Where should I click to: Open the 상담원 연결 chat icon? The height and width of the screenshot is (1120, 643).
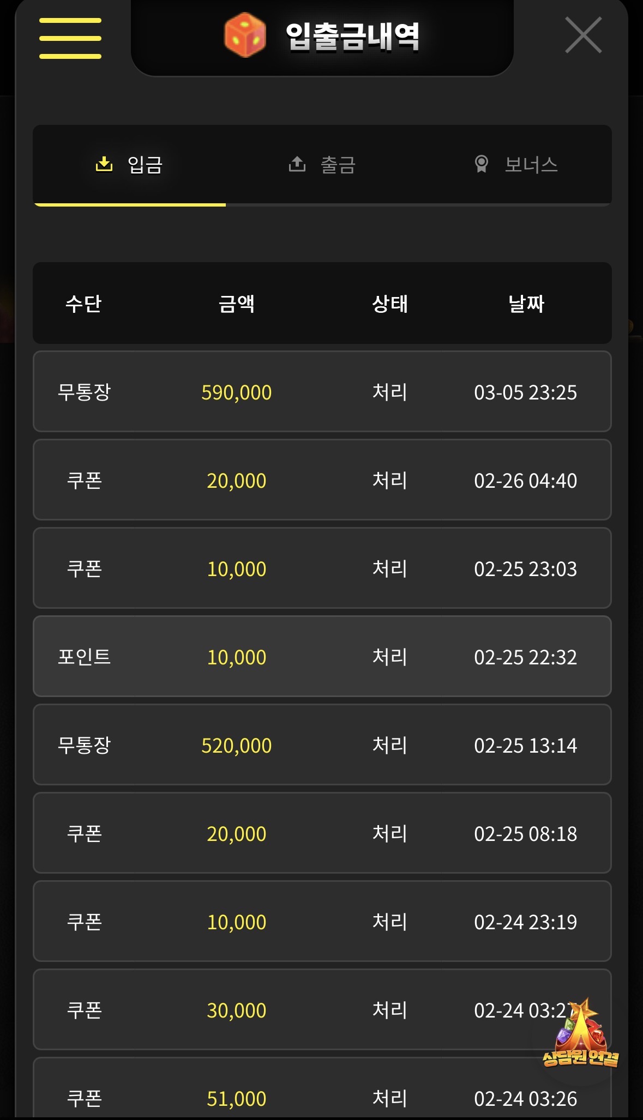point(580,1033)
